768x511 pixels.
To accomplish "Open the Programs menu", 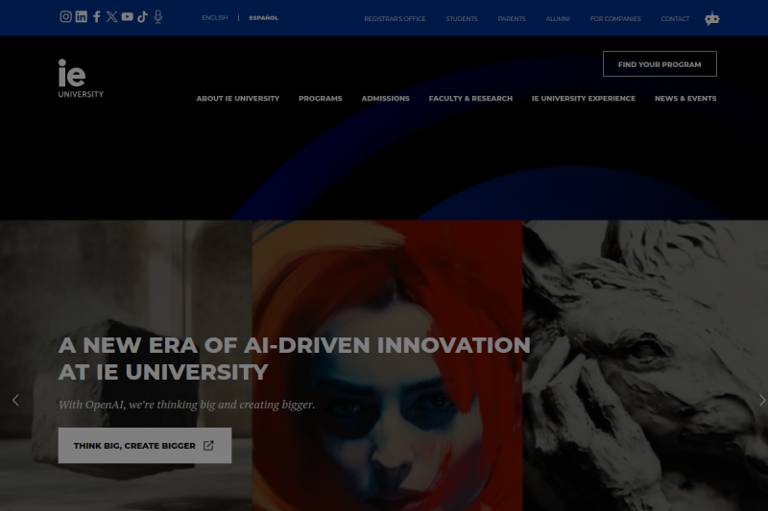I will [321, 99].
